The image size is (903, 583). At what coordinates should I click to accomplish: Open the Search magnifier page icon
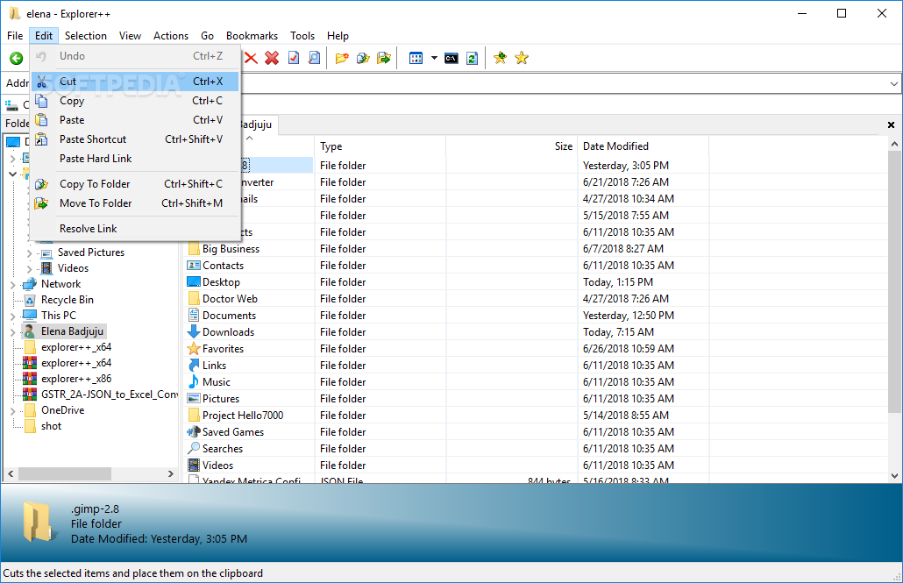click(315, 58)
